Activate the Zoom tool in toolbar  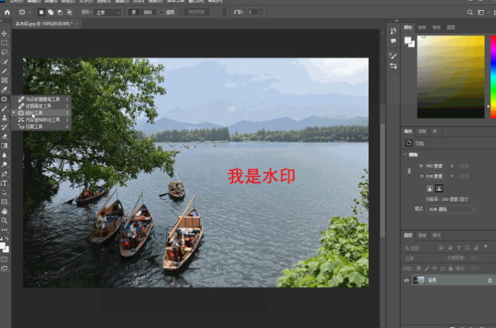tap(4, 220)
